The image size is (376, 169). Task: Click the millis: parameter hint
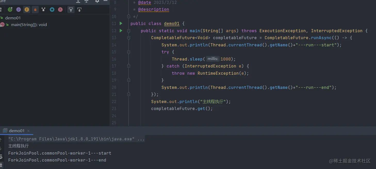pyautogui.click(x=213, y=59)
